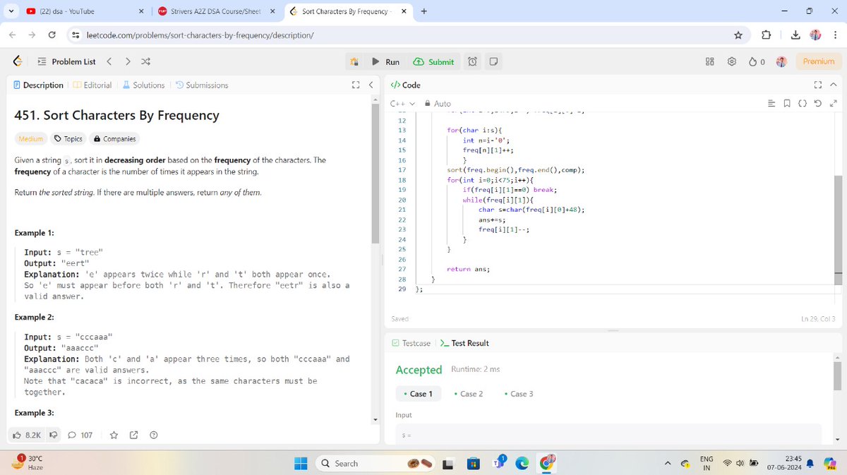Viewport: 847px width, 475px height.
Task: Dislike the problem with thumbs down
Action: coord(52,435)
